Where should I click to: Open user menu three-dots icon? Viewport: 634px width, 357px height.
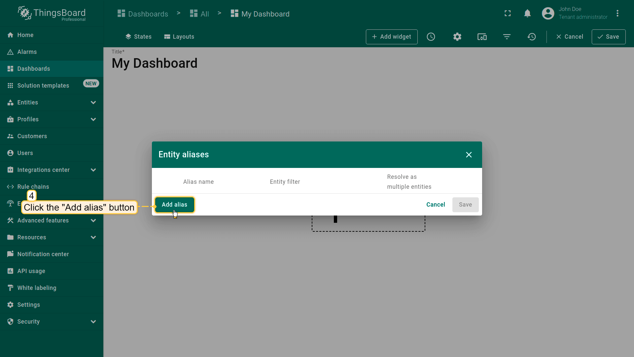pos(617,13)
